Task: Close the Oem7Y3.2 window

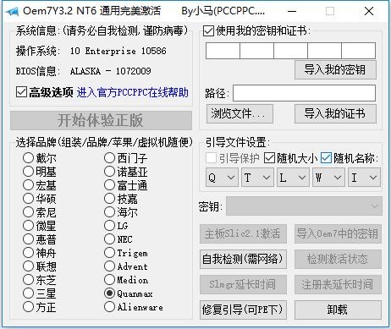Action: tap(369, 12)
